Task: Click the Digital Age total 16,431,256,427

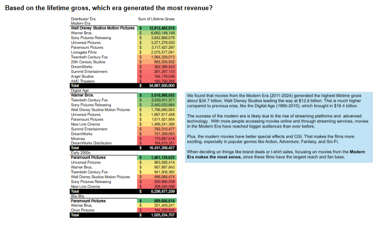Action: pyautogui.click(x=162, y=148)
